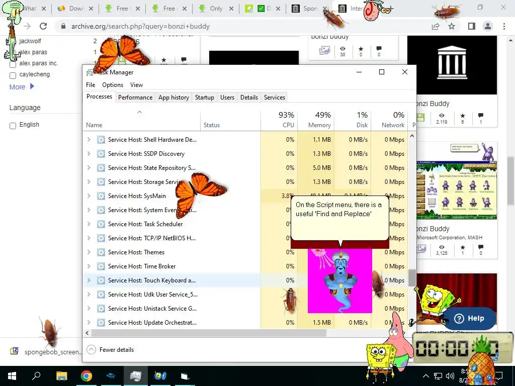This screenshot has height=386, width=515.
Task: Click gear icon of Service Host: Themes
Action: 101,252
